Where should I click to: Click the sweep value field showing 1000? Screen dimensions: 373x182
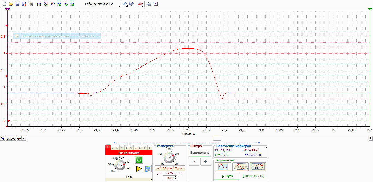(x=170, y=178)
